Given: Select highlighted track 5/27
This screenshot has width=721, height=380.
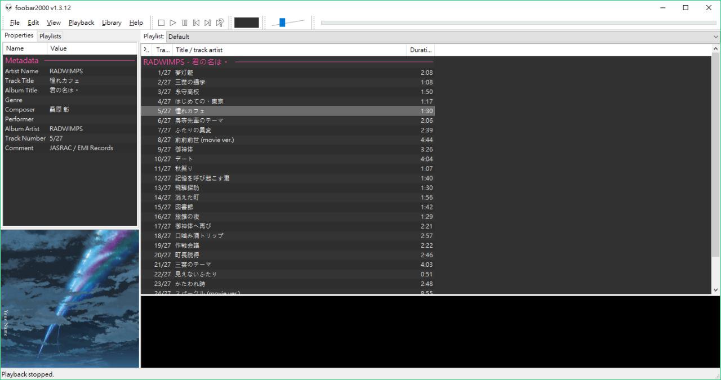Looking at the screenshot, I should [288, 111].
